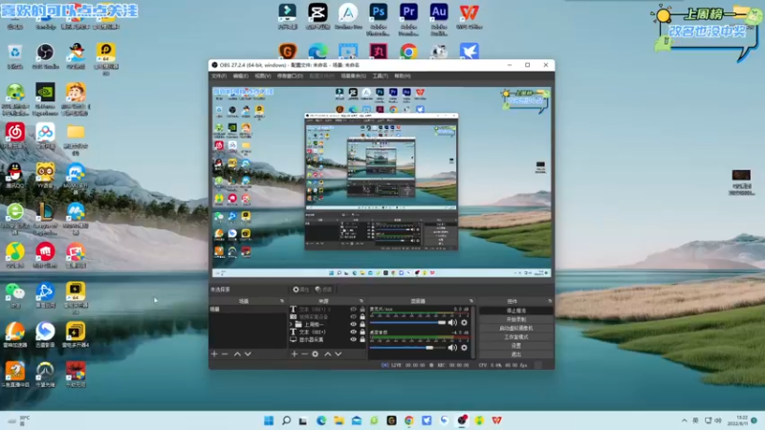Screen dimensions: 765x430
Task: Open source properties gear under the Sources list
Action: click(x=316, y=354)
